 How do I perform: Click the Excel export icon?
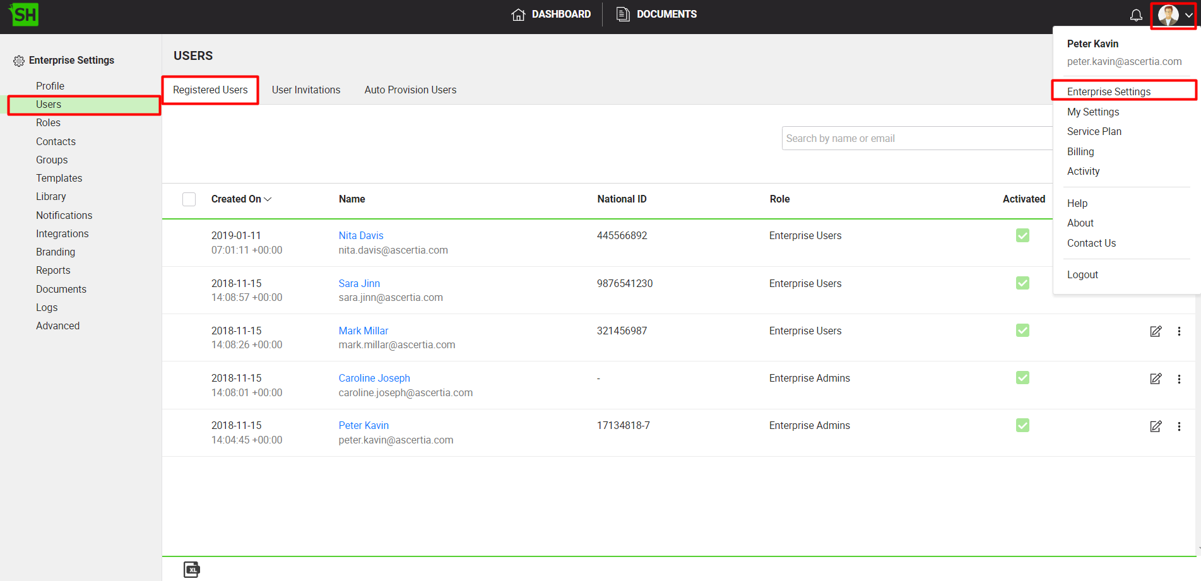tap(192, 570)
